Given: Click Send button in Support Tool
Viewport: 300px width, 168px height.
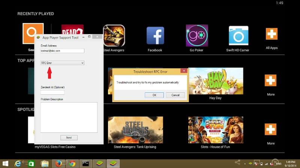Looking at the screenshot, I should click(x=69, y=137).
